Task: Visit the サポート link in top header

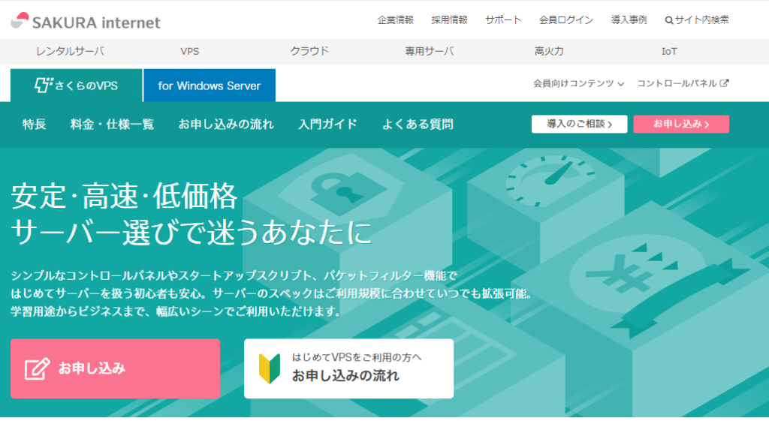Action: pyautogui.click(x=502, y=20)
